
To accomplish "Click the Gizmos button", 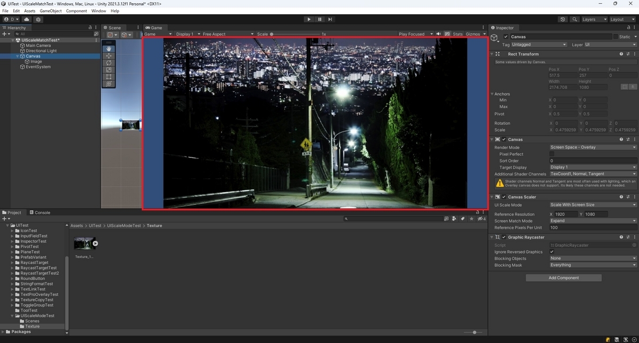I will [472, 34].
